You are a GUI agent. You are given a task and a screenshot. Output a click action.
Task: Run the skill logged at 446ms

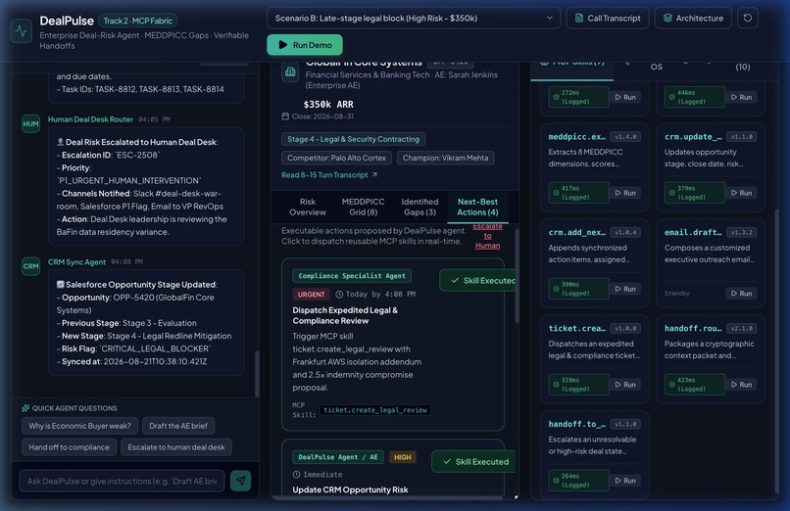coord(741,97)
